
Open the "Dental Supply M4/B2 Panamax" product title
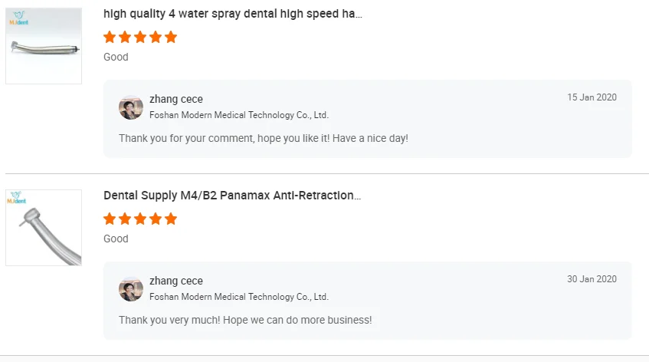232,196
